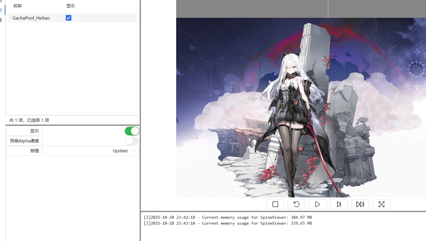Click the 名称 column header
The width and height of the screenshot is (426, 241).
[x=17, y=6]
